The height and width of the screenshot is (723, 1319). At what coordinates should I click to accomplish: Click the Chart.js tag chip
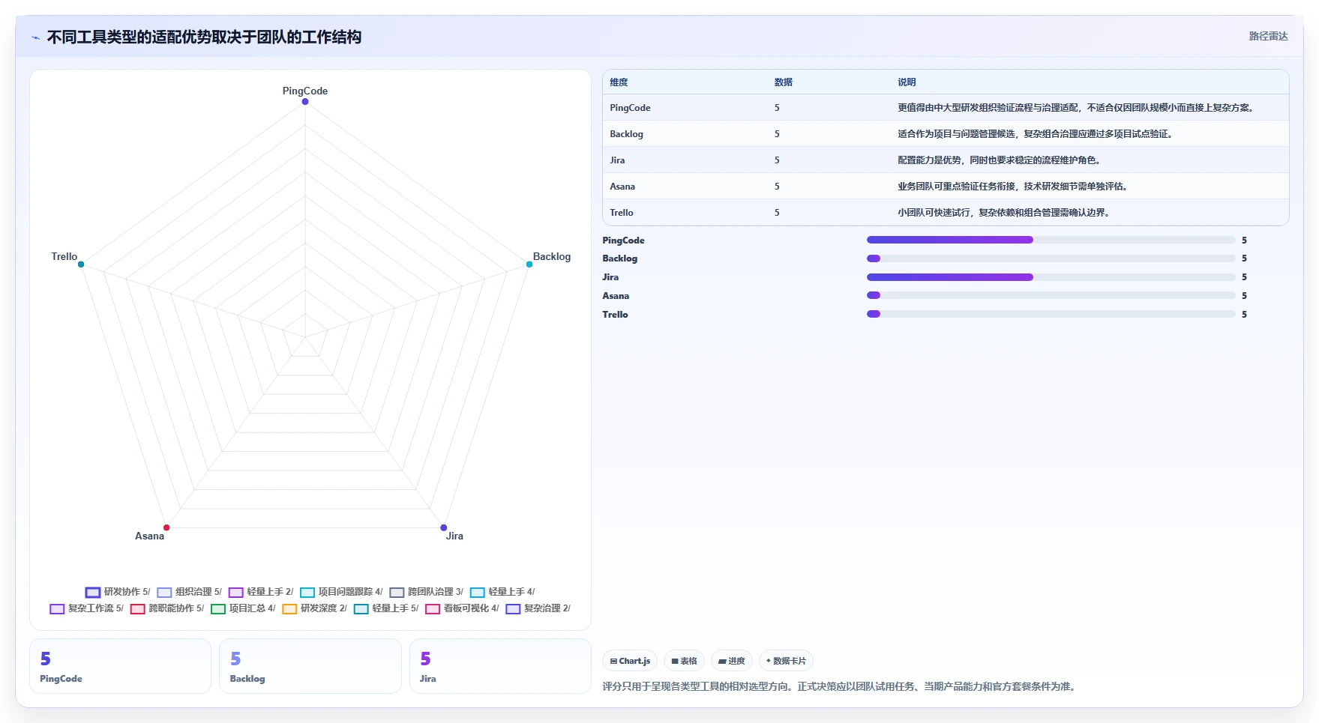coord(630,661)
